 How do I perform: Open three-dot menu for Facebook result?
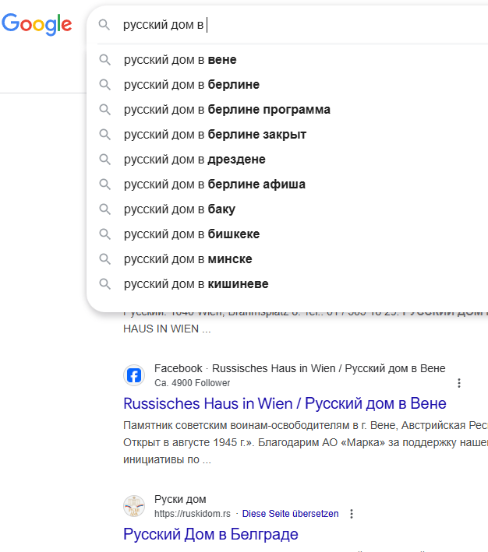[x=459, y=383]
